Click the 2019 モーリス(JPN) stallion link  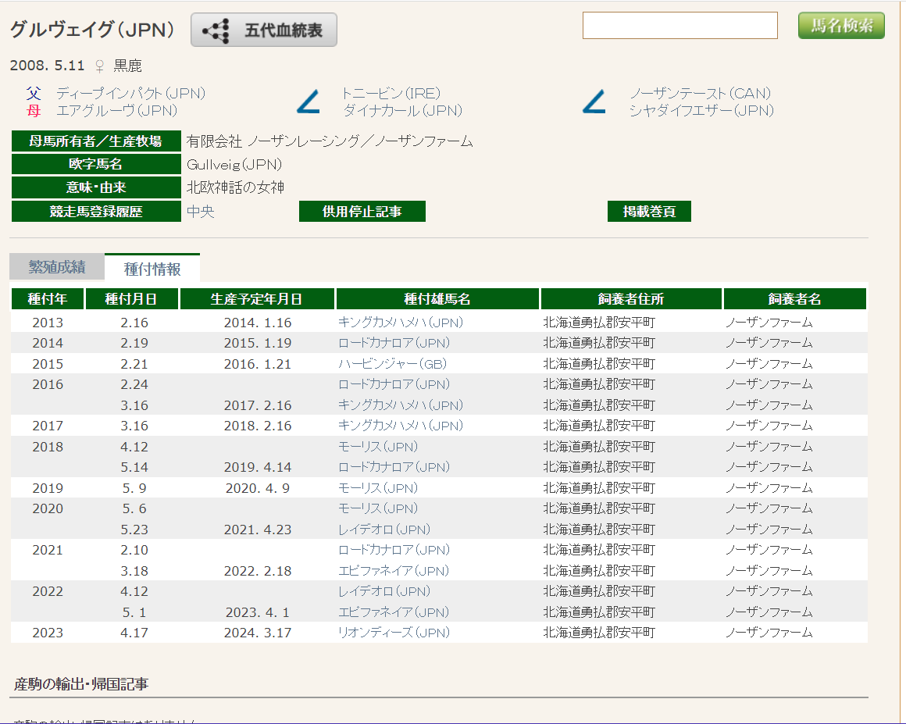377,488
